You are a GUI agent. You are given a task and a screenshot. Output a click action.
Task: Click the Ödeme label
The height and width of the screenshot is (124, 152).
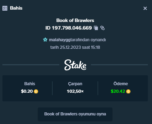pyautogui.click(x=121, y=84)
